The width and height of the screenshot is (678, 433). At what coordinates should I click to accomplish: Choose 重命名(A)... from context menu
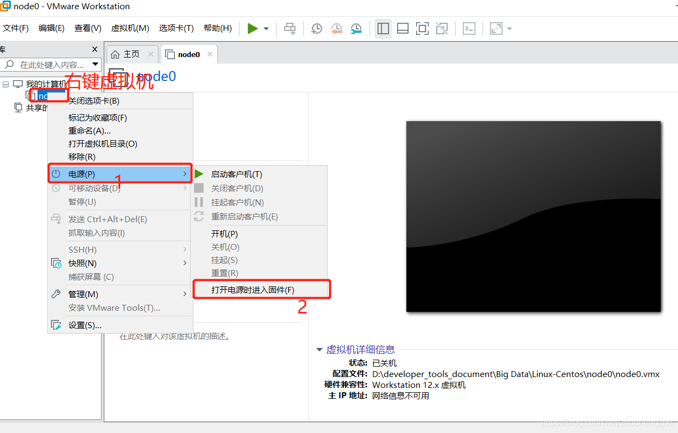coord(120,130)
